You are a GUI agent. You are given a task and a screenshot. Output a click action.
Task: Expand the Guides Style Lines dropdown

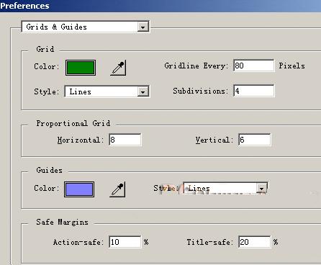coord(225,188)
